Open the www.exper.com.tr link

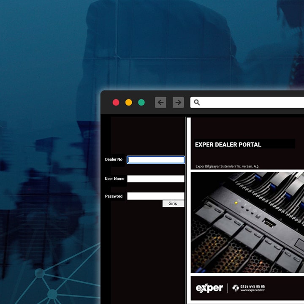pyautogui.click(x=252, y=290)
